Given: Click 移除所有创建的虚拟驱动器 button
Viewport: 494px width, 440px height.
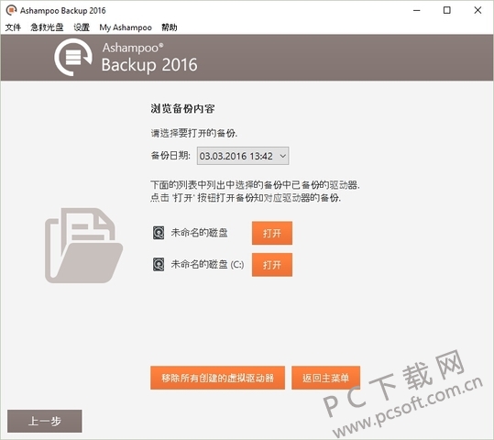Looking at the screenshot, I should pyautogui.click(x=218, y=378).
